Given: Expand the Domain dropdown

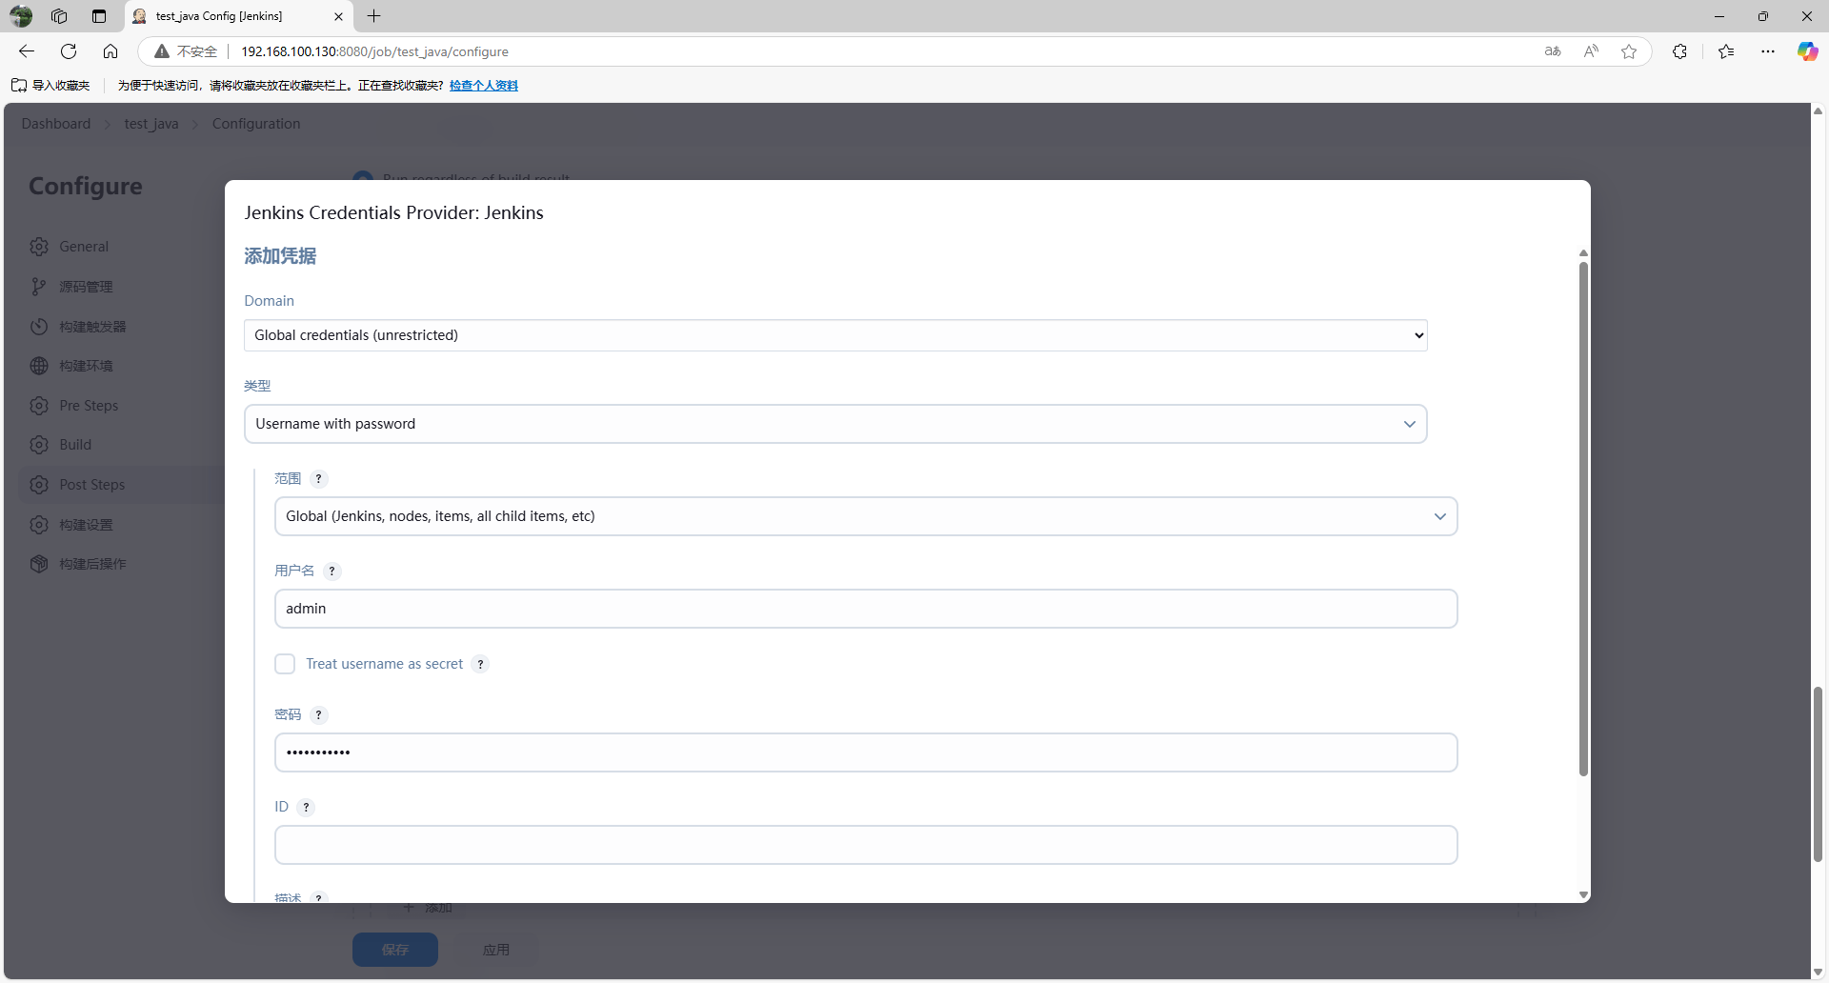Looking at the screenshot, I should click(x=834, y=335).
